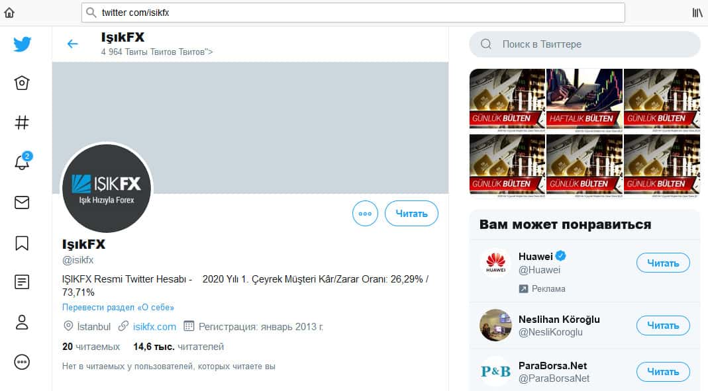Click the Поиск в Твиттере search field
708x391 pixels.
click(x=585, y=44)
